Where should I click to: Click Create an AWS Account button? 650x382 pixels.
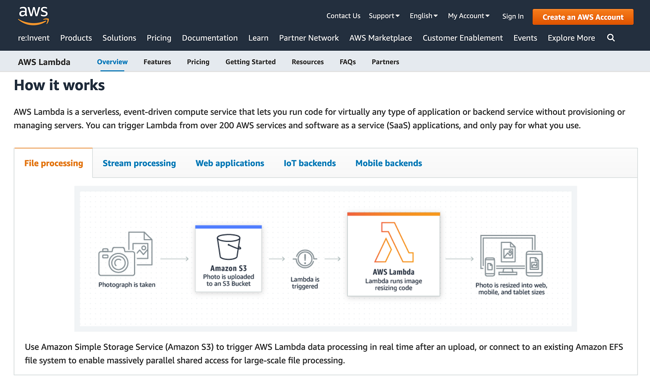(583, 17)
